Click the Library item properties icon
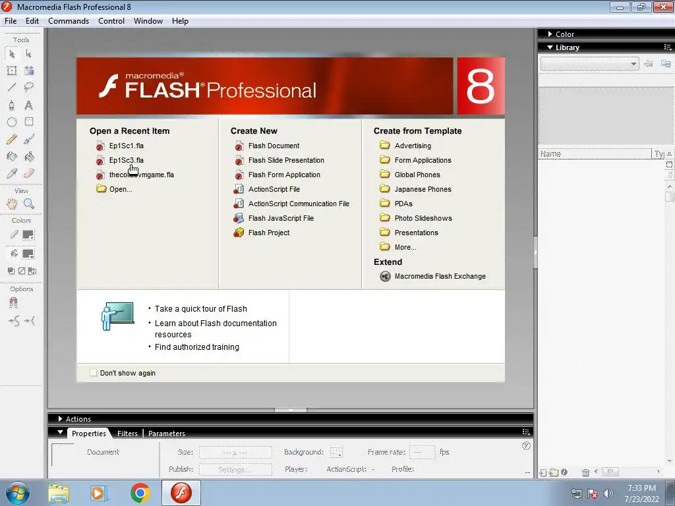Viewport: 675px width, 506px height. [564, 472]
